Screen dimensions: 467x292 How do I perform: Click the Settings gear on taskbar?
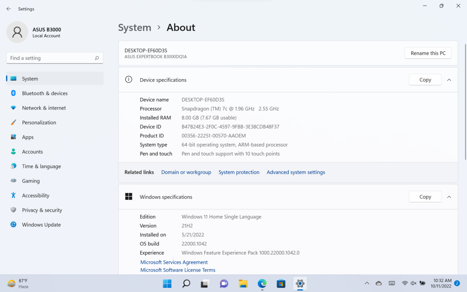300,284
